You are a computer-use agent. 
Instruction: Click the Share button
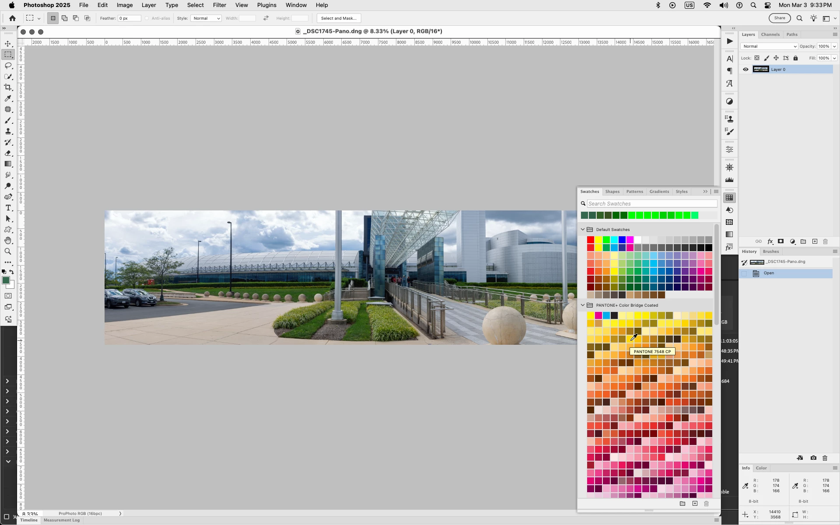tap(779, 18)
